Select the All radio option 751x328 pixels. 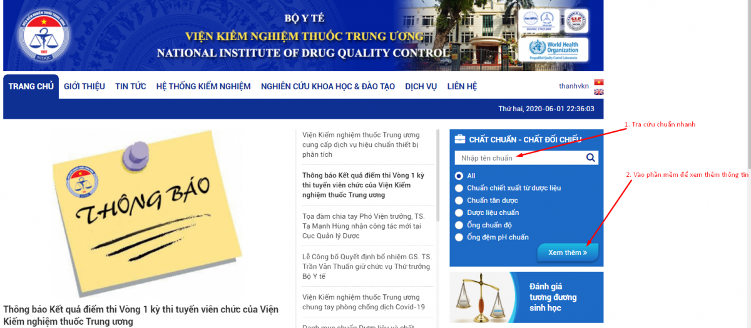click(x=459, y=176)
